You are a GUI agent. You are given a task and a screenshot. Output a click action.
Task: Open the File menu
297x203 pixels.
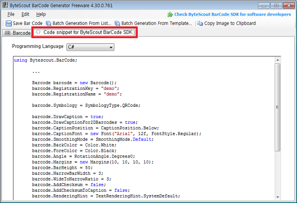pyautogui.click(x=11, y=14)
